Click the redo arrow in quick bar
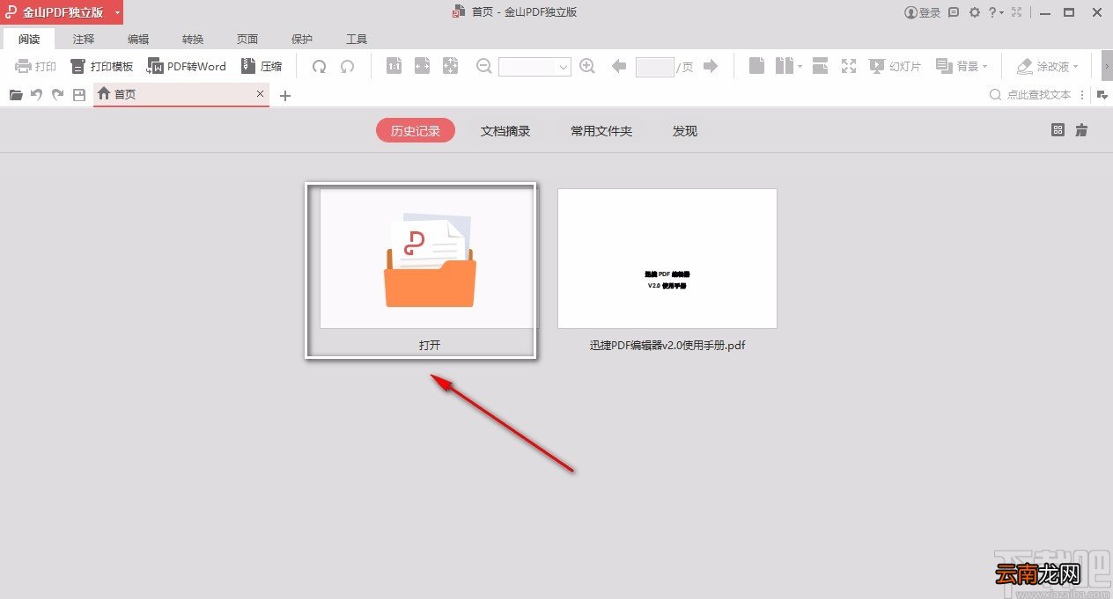Screen dimensions: 1113x599 pos(58,94)
